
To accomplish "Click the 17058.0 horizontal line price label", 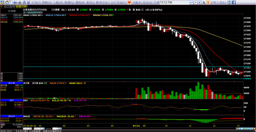I will (247, 78).
